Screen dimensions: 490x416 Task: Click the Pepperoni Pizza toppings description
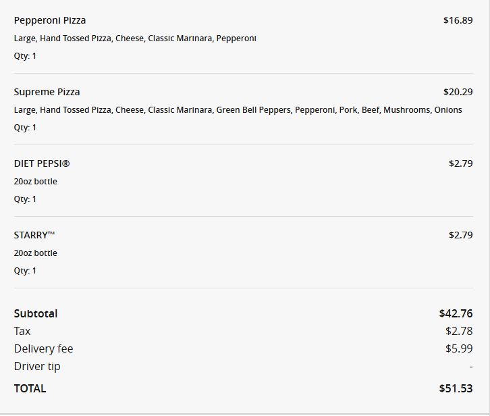[135, 38]
